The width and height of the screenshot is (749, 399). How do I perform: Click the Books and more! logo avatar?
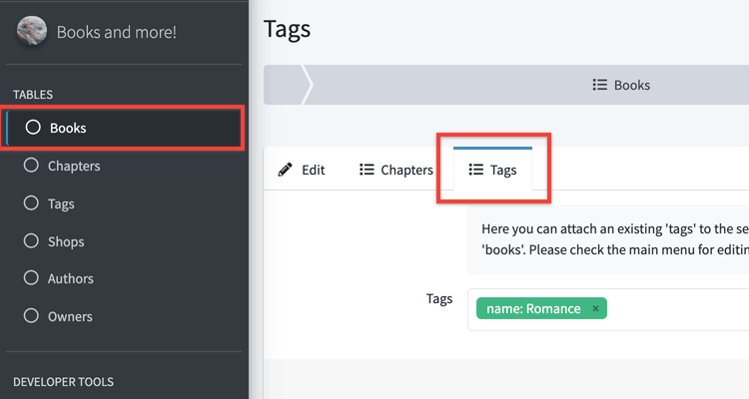point(32,31)
